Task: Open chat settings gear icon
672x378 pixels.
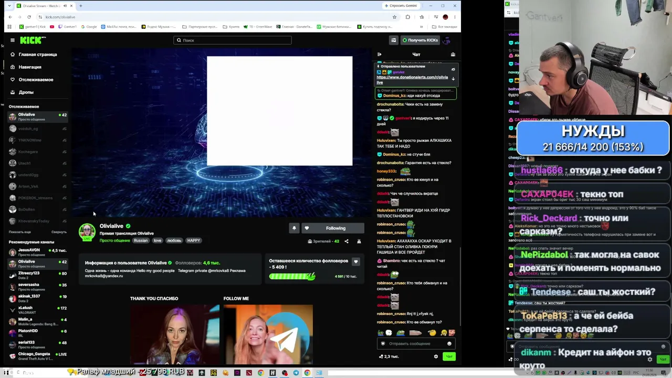Action: (436, 356)
